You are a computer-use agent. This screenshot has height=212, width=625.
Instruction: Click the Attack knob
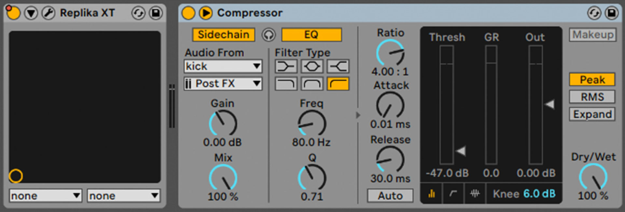pos(390,105)
